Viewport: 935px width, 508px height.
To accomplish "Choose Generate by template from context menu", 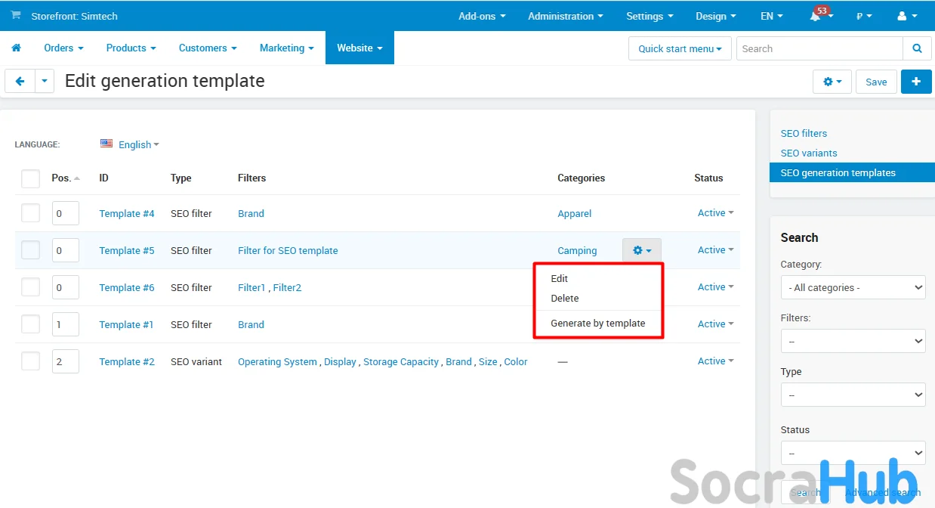I will pos(597,323).
